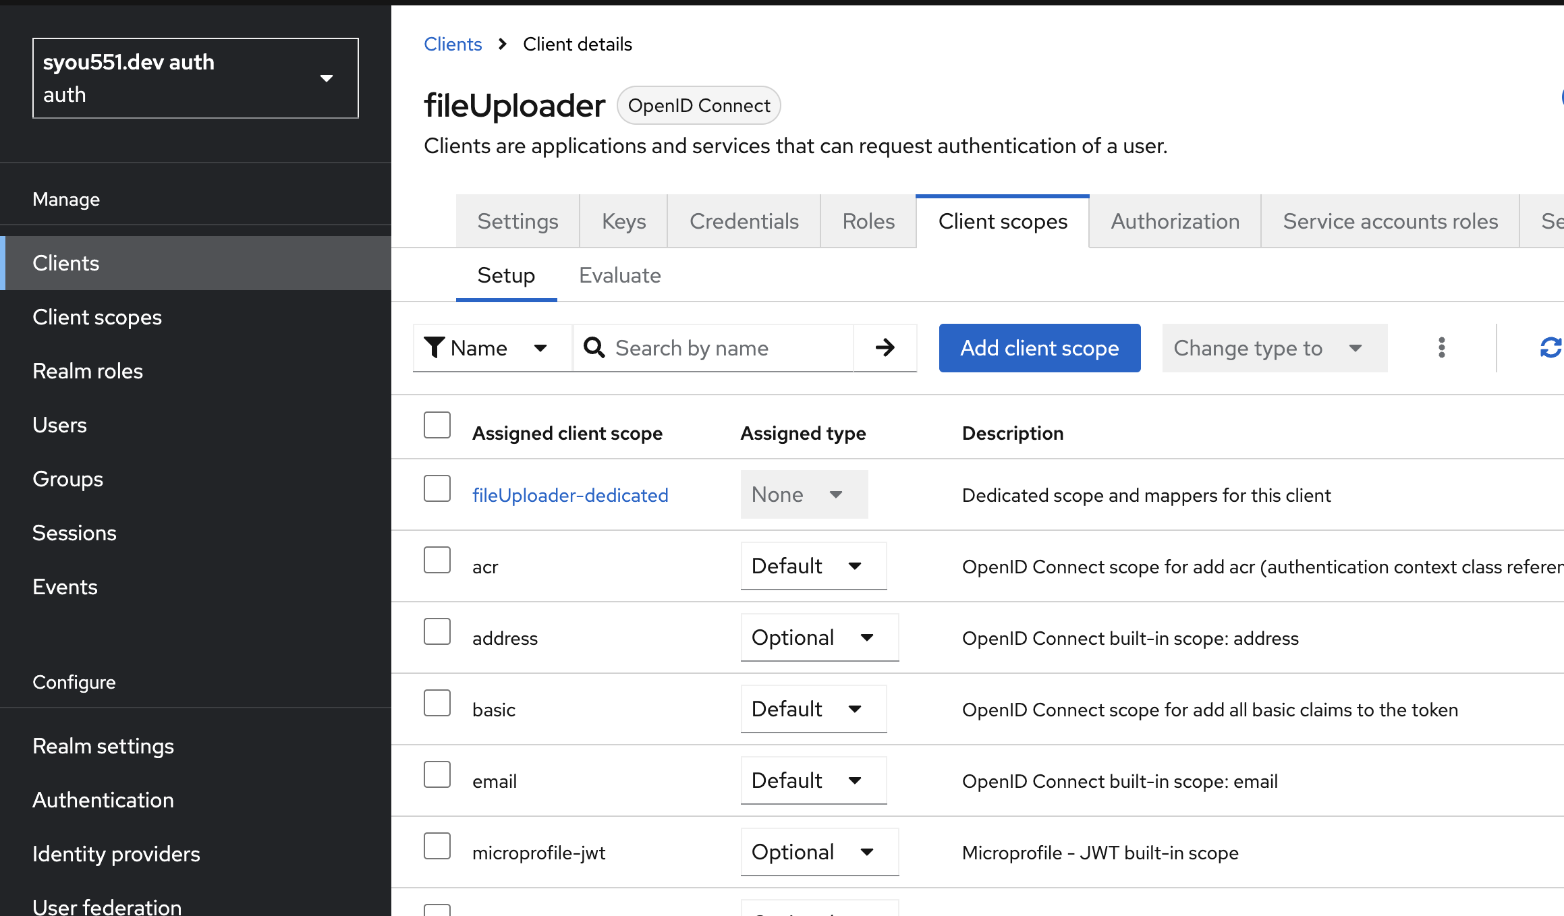Screen dimensions: 1564x916
Task: Click the Add client scope button
Action: [1039, 348]
